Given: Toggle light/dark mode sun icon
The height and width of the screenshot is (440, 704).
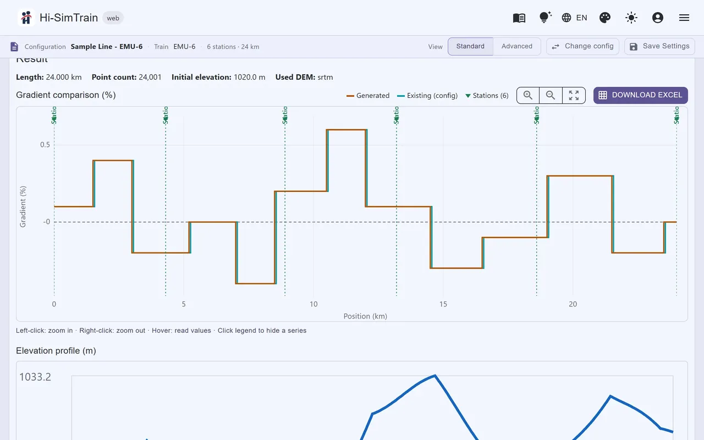Looking at the screenshot, I should pos(631,18).
